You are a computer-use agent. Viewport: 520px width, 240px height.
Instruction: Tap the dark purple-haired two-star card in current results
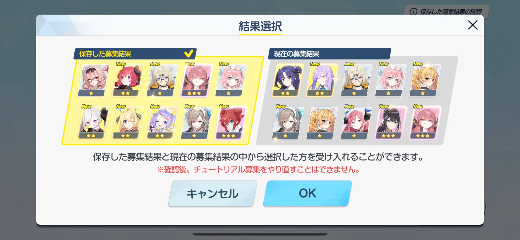pyautogui.click(x=286, y=81)
